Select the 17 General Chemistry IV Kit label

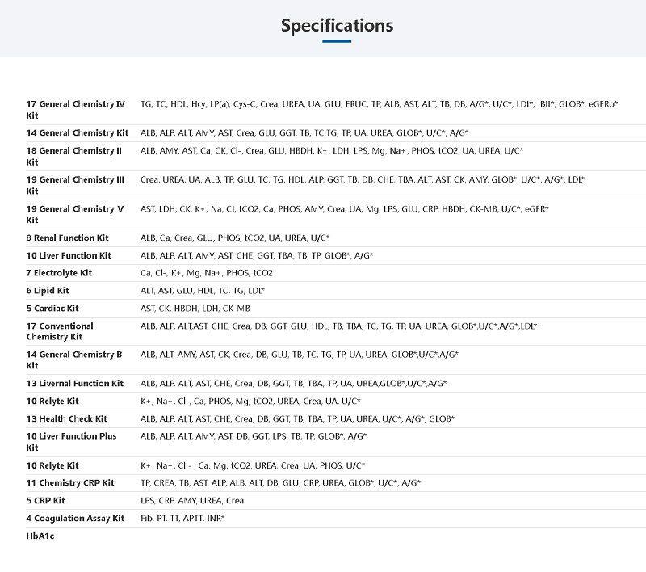pyautogui.click(x=75, y=109)
